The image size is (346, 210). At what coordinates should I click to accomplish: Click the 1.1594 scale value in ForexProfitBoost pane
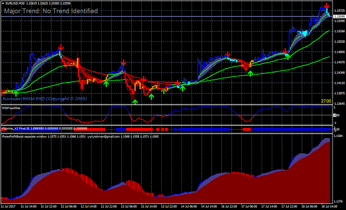click(338, 136)
